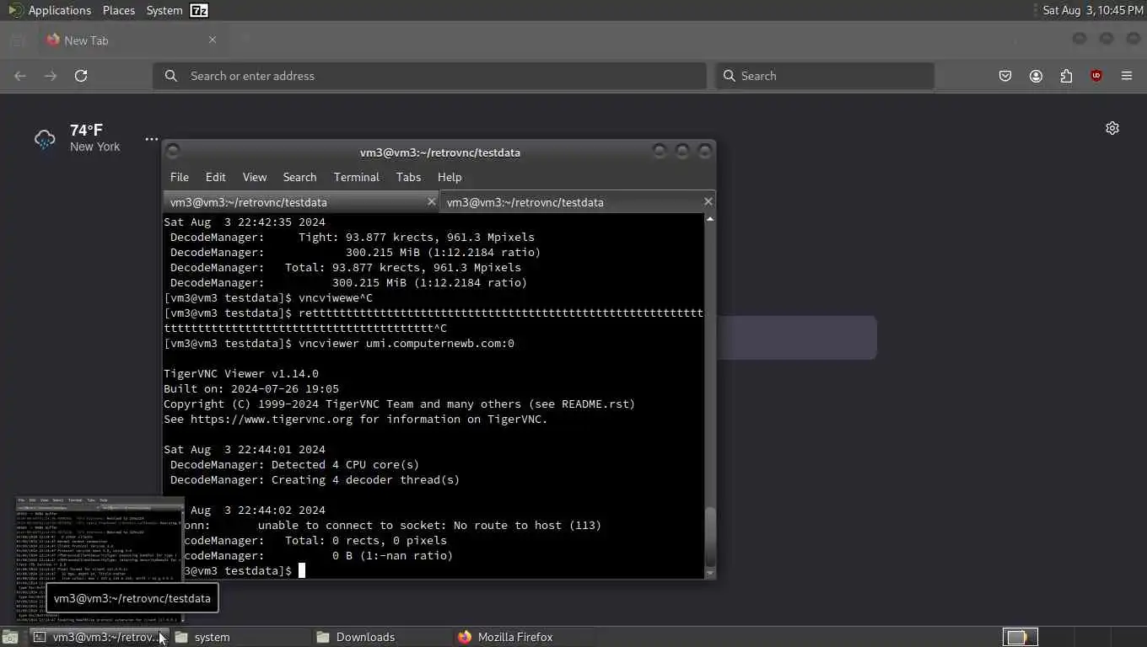Click the terminal window preview thumbnail
This screenshot has height=647, width=1147.
click(x=100, y=559)
